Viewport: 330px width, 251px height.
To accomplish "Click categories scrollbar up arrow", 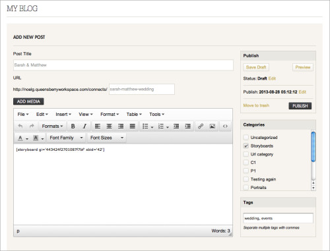I will [x=313, y=182].
